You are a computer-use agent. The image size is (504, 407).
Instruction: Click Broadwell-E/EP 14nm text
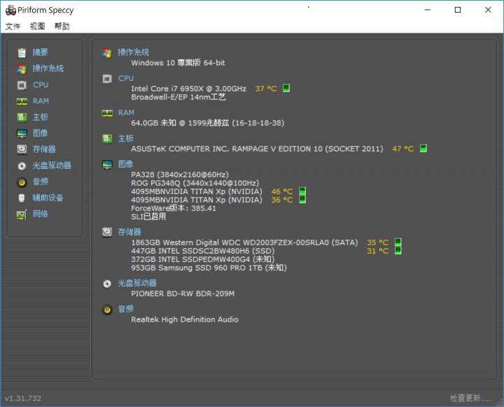[178, 97]
